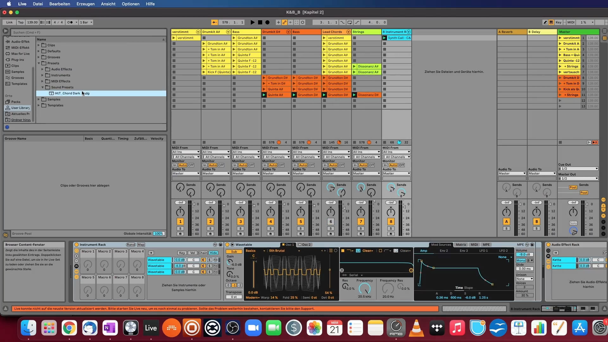The height and width of the screenshot is (342, 608).
Task: Click the Link button
Action: click(x=9, y=22)
